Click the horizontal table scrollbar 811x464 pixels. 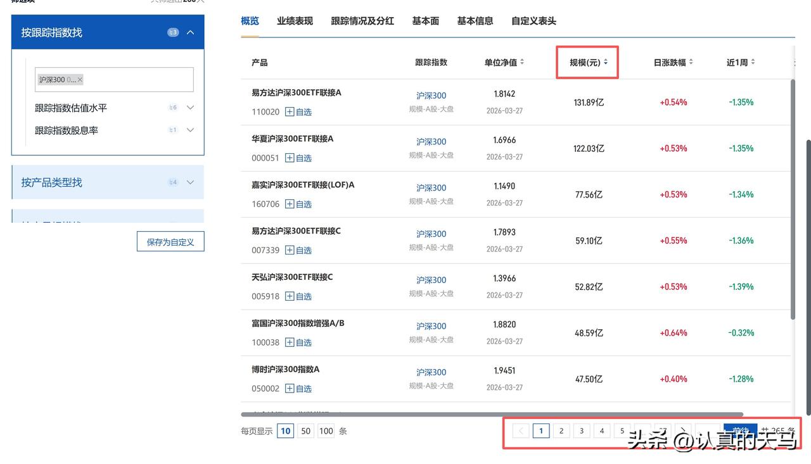(492, 415)
